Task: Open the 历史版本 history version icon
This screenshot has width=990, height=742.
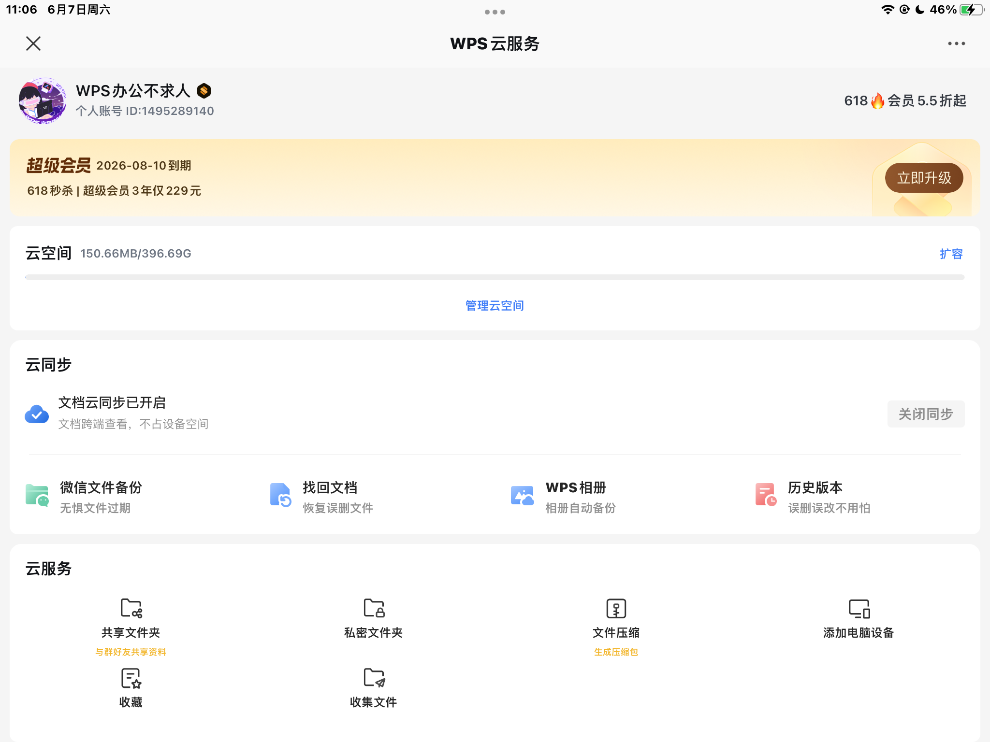Action: tap(766, 495)
